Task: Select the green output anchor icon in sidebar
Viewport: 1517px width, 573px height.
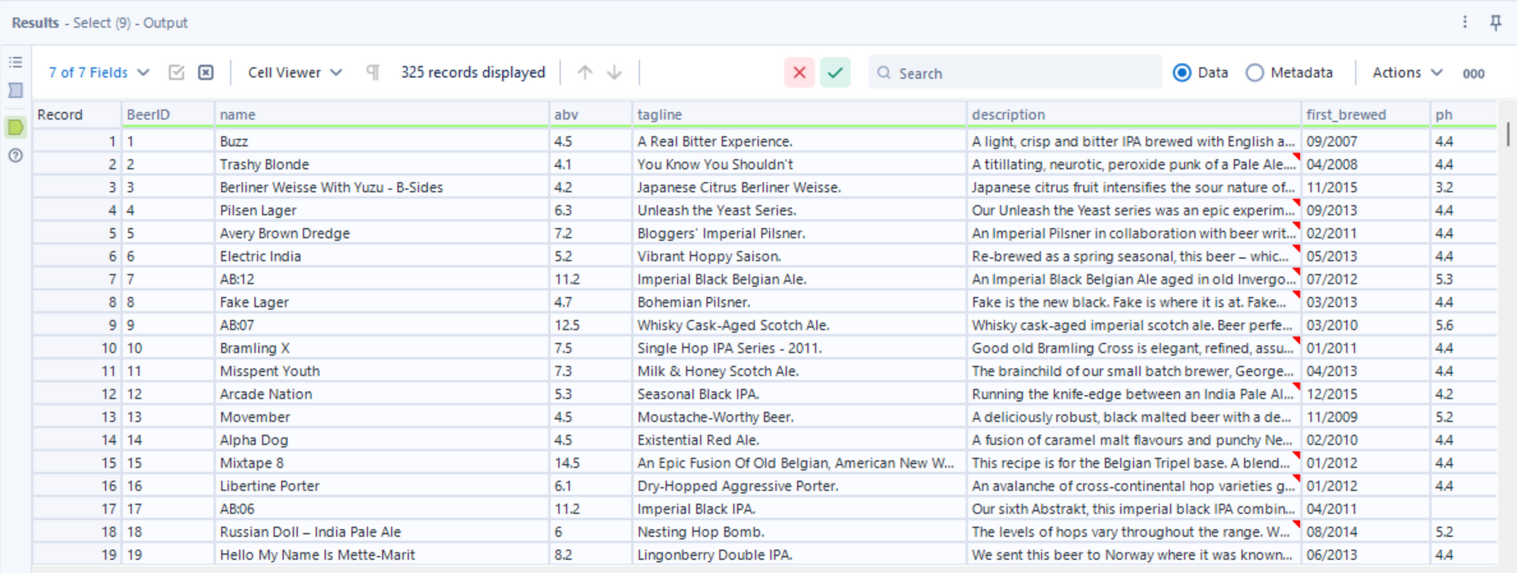Action: (15, 127)
